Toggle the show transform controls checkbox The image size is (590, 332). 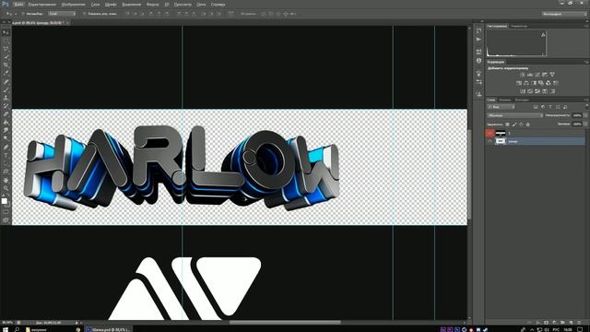coord(84,14)
